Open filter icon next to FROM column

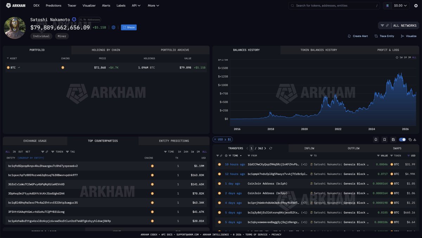(x=249, y=156)
